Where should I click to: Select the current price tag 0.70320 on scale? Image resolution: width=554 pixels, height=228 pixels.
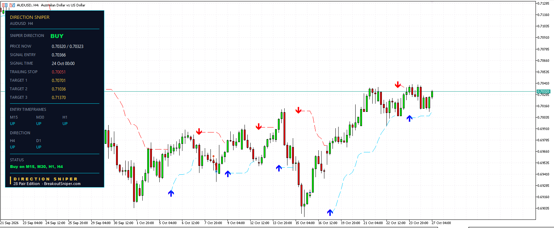543,92
